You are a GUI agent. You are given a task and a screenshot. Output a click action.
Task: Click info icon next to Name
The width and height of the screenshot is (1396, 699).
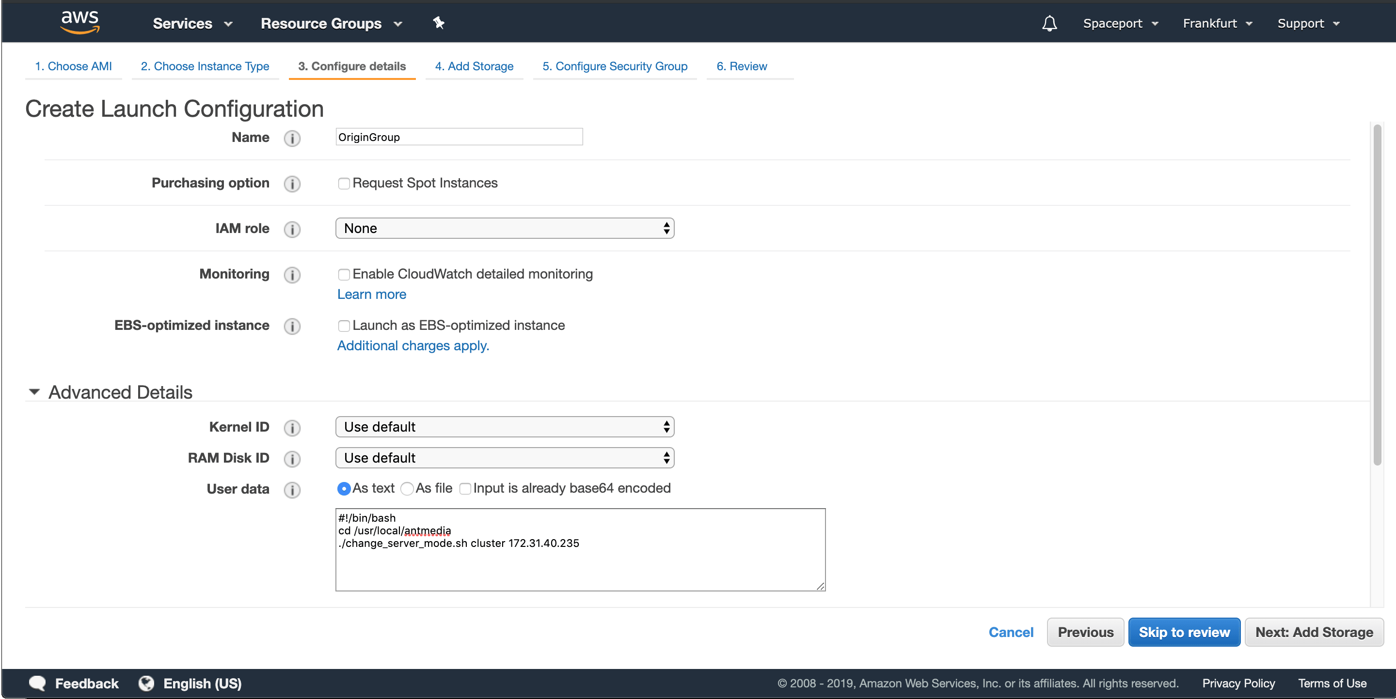(x=292, y=138)
